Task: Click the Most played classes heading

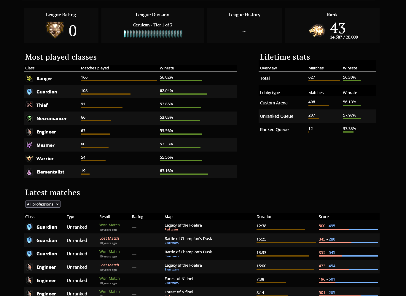Action: (x=61, y=57)
